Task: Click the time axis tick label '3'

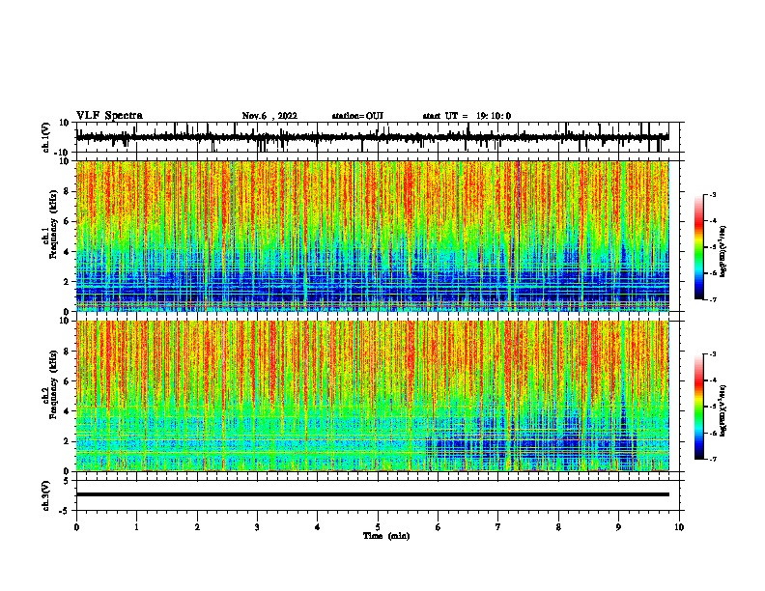Action: pyautogui.click(x=257, y=527)
